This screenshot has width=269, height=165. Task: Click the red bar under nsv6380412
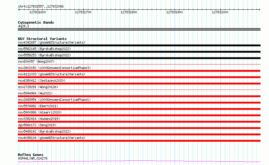click(x=139, y=84)
